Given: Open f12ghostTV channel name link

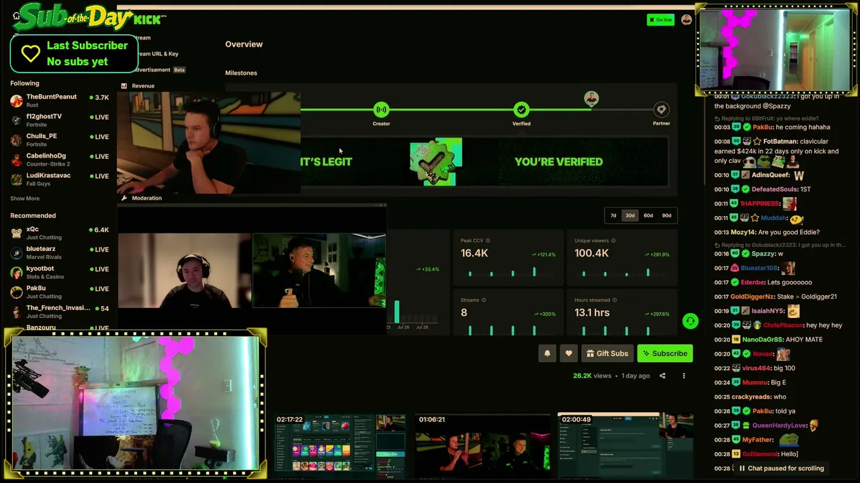Looking at the screenshot, I should click(44, 117).
